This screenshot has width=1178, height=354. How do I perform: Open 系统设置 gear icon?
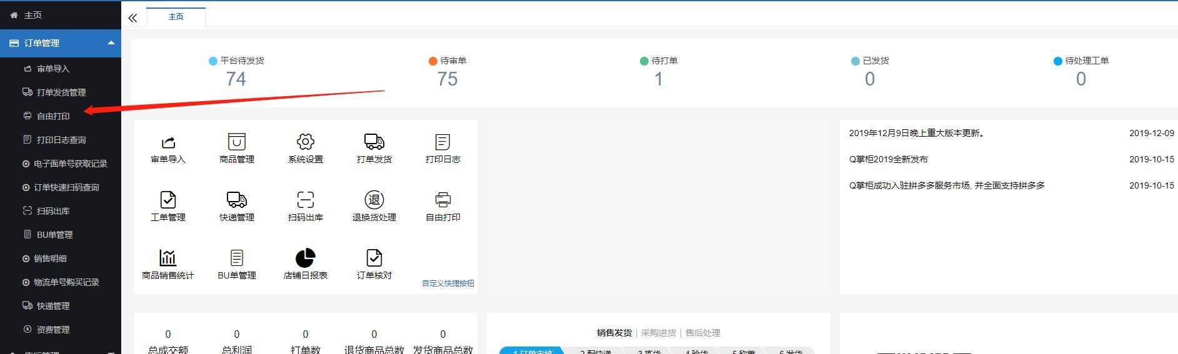click(306, 142)
